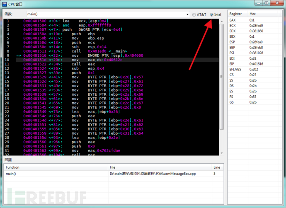The width and height of the screenshot is (286, 208).
Task: Click the push DWORD PTR [ecx-0x4] line
Action: 118,29
